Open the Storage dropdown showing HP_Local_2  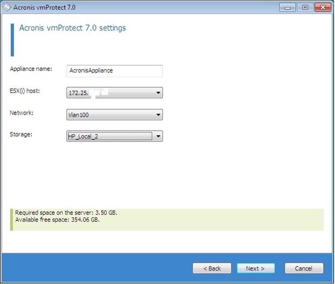point(114,136)
